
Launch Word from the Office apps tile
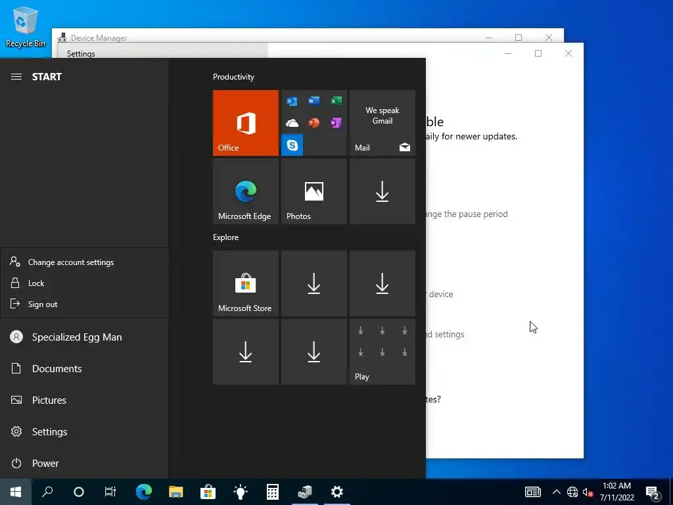point(313,101)
